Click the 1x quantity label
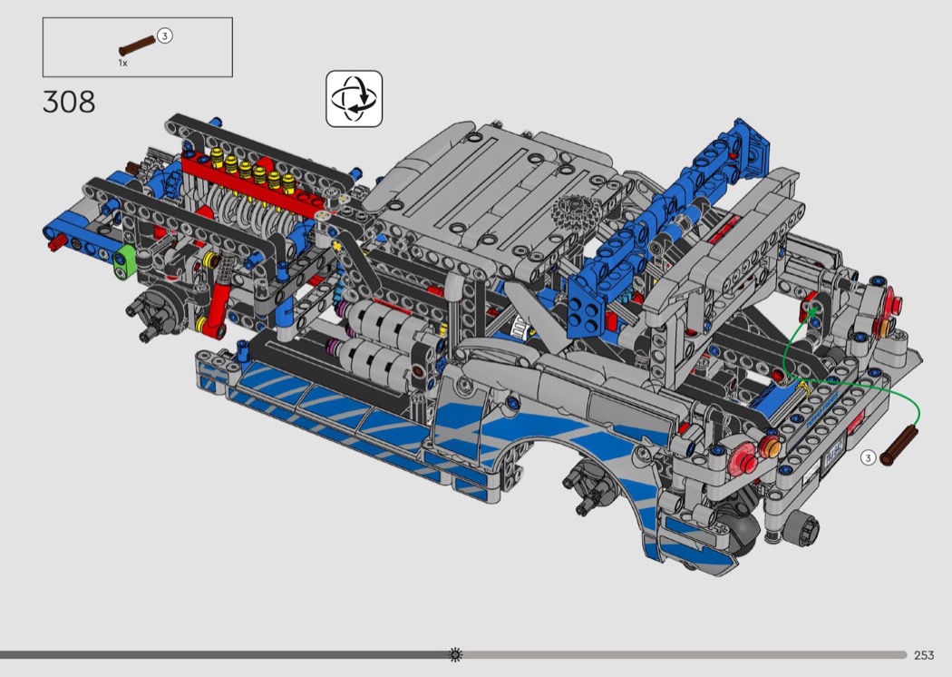 tap(122, 64)
